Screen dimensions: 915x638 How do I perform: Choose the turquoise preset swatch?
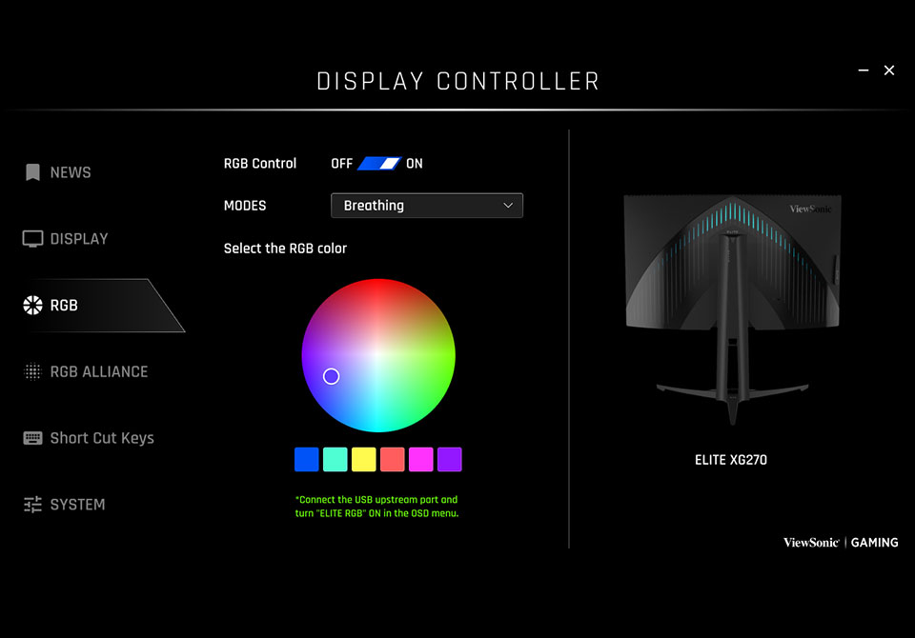tap(335, 460)
